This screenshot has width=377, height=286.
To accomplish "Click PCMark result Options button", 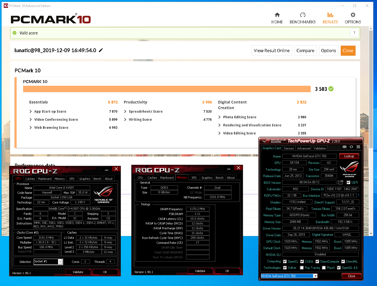I will 328,51.
